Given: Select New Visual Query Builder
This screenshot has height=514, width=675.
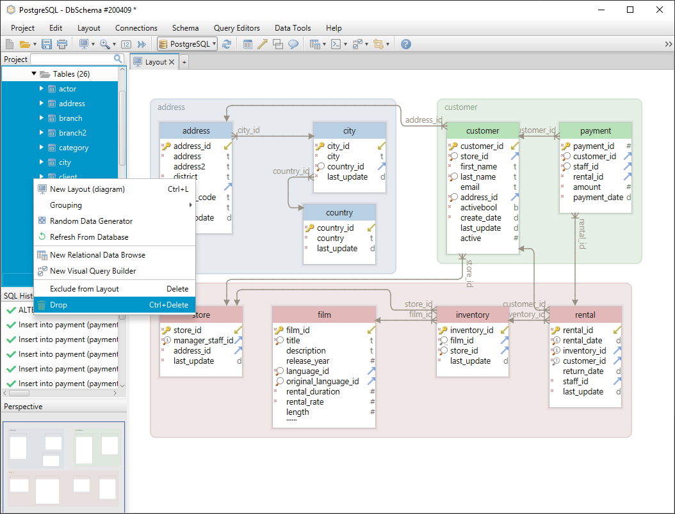Looking at the screenshot, I should (115, 271).
